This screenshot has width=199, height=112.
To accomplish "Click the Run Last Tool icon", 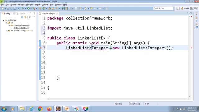I will click(34, 8).
